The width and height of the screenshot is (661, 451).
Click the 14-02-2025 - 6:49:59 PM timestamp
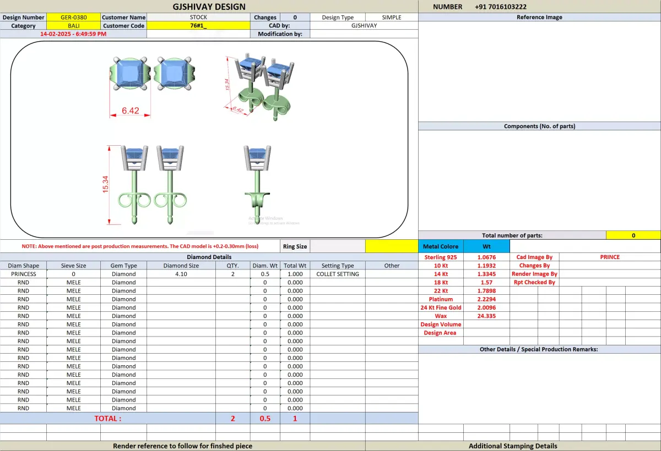[74, 34]
